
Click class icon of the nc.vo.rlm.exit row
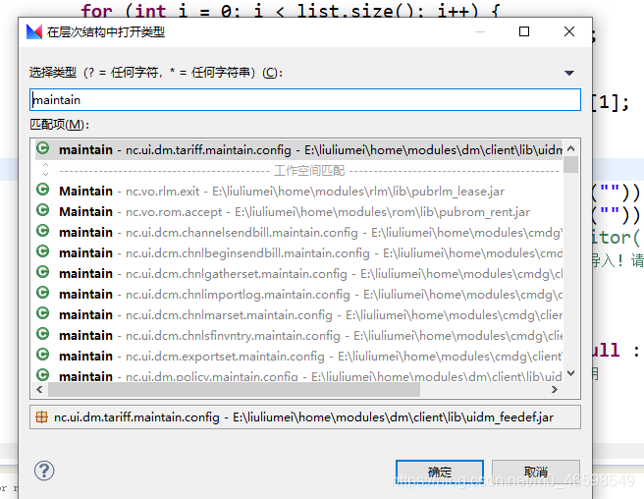pyautogui.click(x=43, y=190)
